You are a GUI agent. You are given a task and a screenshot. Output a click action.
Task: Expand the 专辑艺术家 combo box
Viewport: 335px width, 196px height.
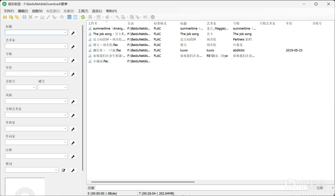point(65,115)
